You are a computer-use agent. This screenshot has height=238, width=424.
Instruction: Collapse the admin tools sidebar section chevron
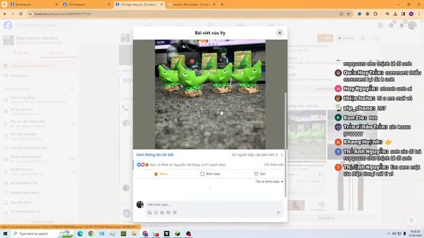tap(72, 89)
